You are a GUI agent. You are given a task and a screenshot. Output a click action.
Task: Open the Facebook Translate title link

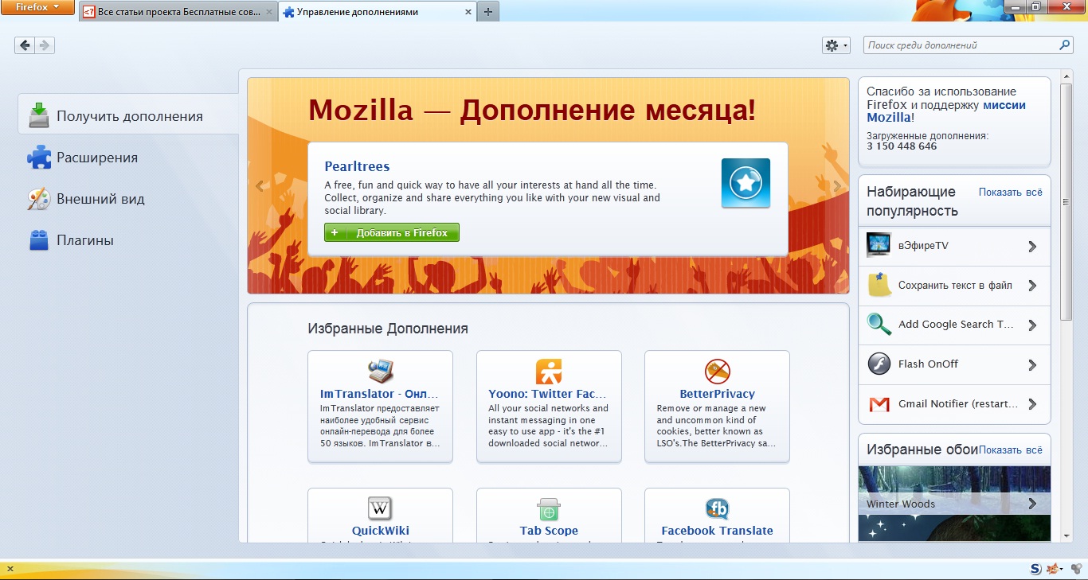[718, 531]
